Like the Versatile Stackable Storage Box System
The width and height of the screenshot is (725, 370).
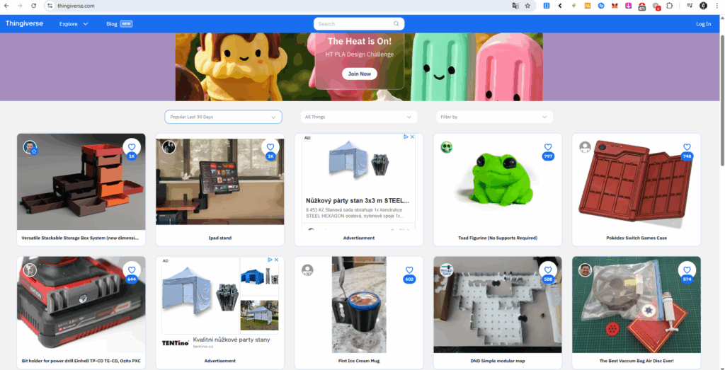[x=132, y=147]
